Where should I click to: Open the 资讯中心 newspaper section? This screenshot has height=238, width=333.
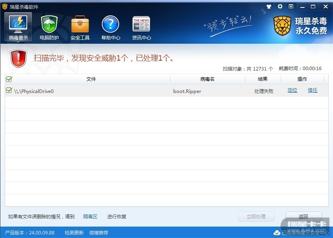tap(141, 28)
